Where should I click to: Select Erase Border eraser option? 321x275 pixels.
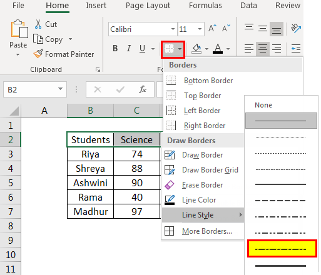pos(203,185)
